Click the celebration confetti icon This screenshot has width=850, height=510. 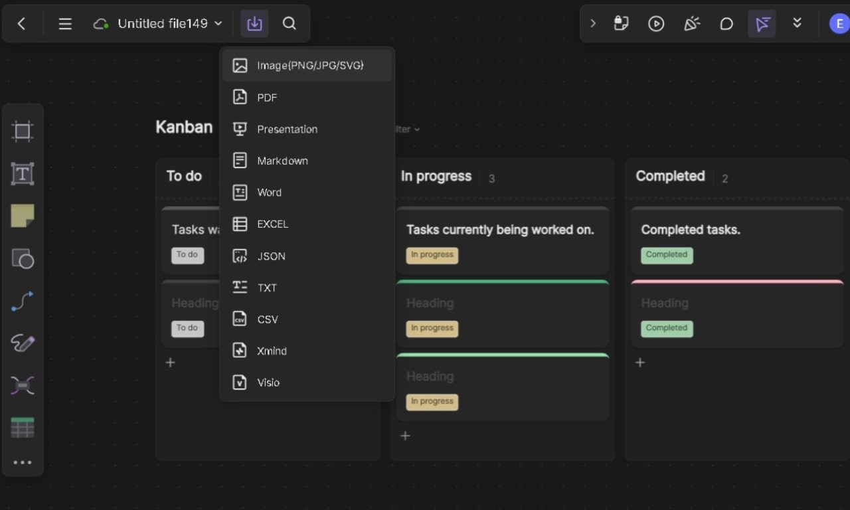click(691, 24)
